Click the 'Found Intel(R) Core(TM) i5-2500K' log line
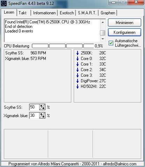145x167 pixels. coord(48,22)
